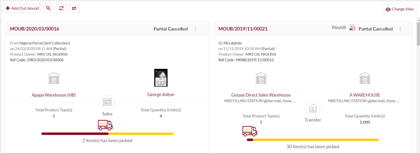
Task: Click the search magnifier icon in toolbar
Action: click(48, 8)
